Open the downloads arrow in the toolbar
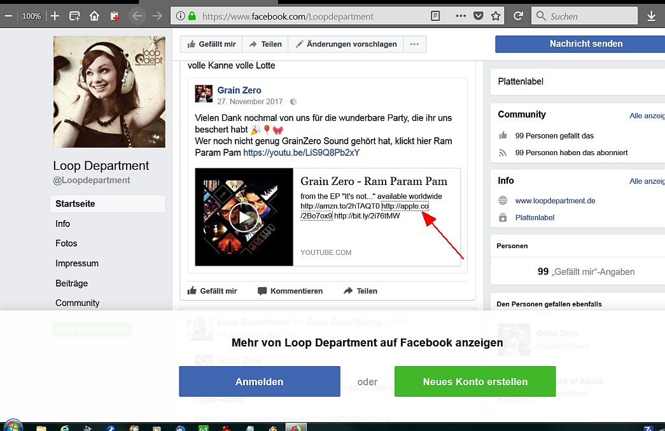This screenshot has width=665, height=431. [651, 16]
